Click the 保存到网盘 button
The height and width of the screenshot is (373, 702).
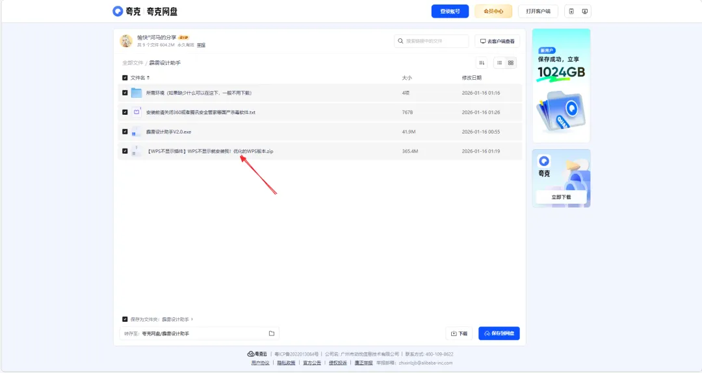[499, 333]
